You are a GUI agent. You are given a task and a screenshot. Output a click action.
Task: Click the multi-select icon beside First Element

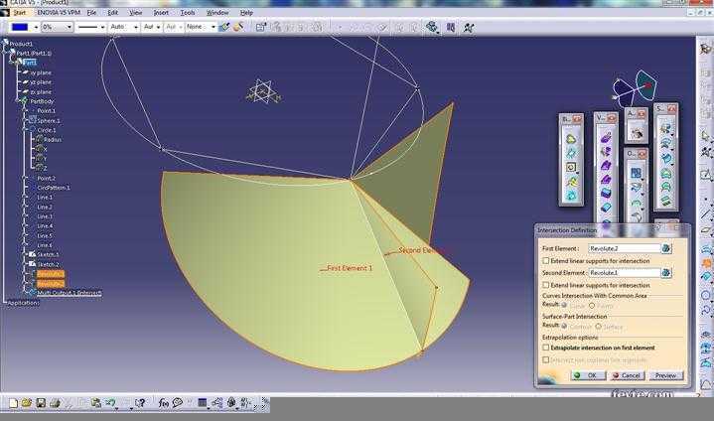[x=666, y=248]
